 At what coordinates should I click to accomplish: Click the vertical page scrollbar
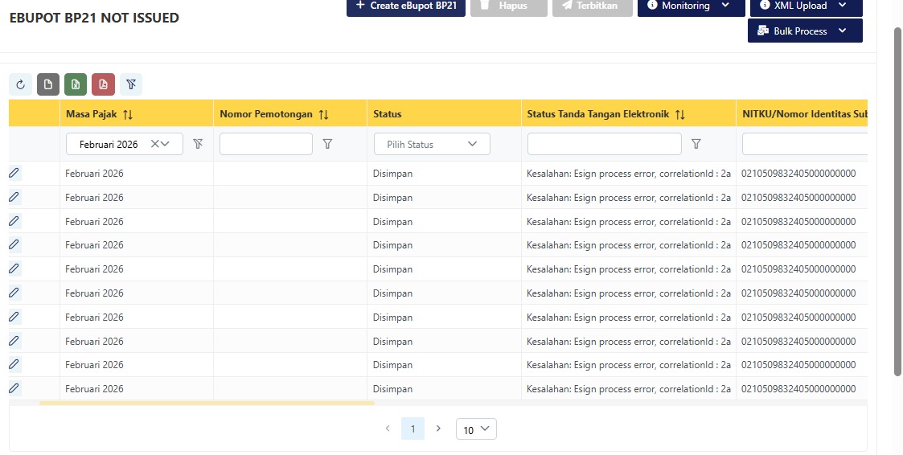898,202
